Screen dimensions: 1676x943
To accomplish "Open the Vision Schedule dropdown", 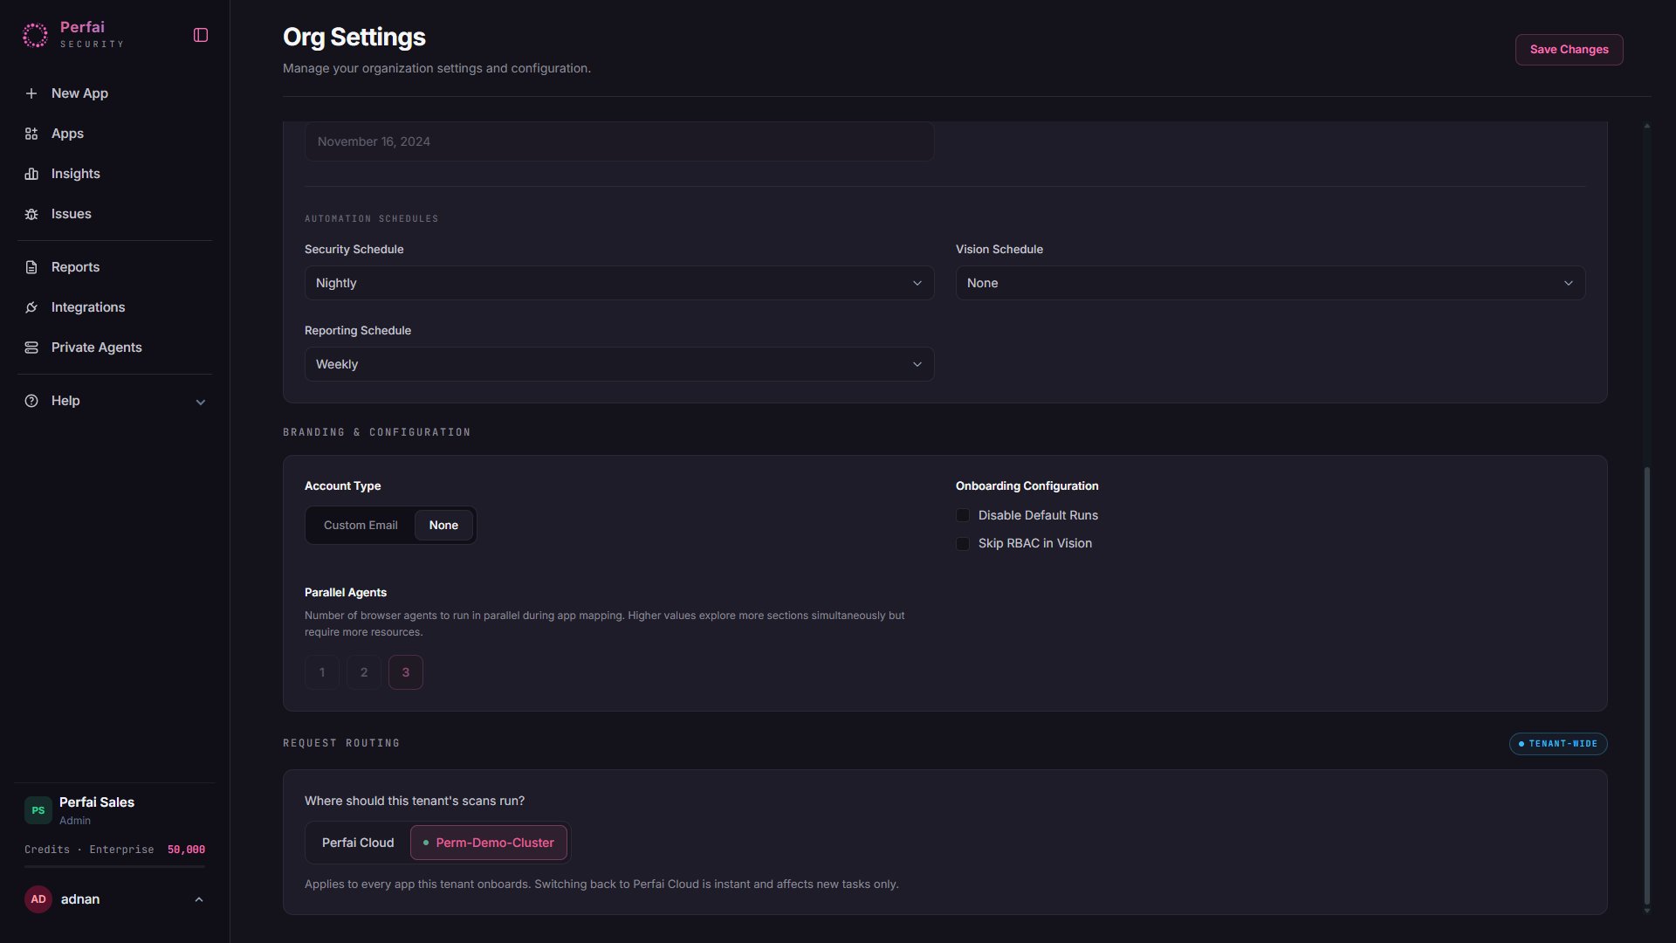I will click(1270, 283).
